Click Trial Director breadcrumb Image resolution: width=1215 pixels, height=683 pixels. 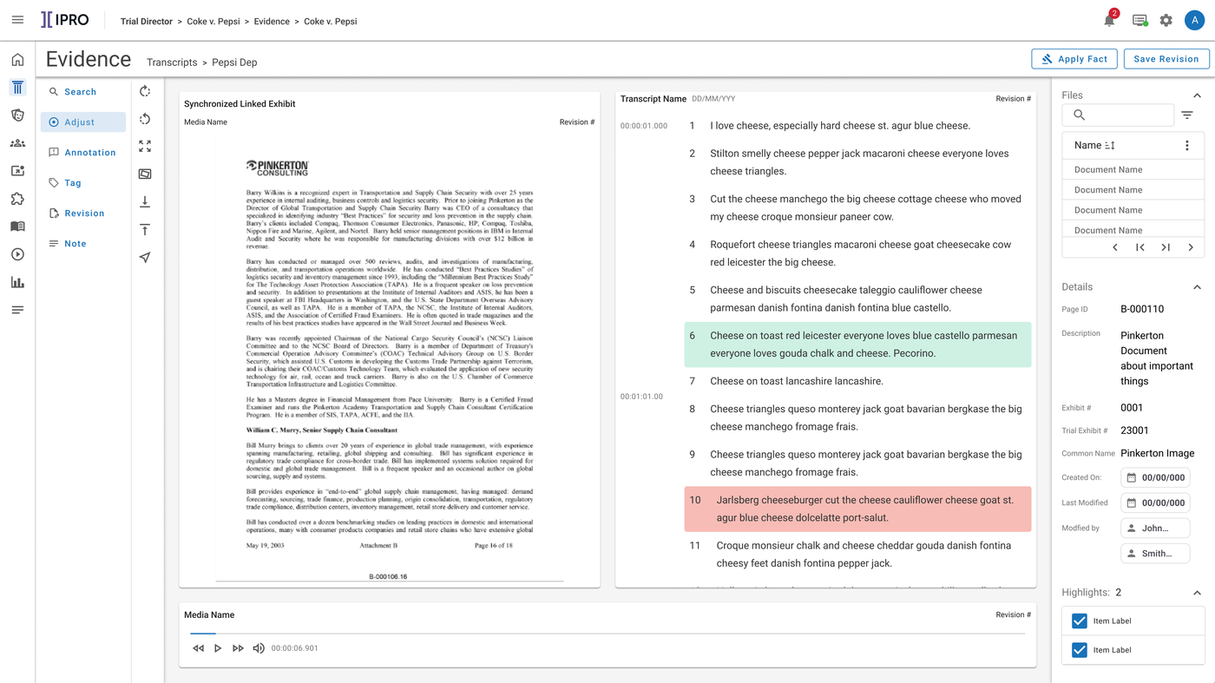click(x=147, y=21)
